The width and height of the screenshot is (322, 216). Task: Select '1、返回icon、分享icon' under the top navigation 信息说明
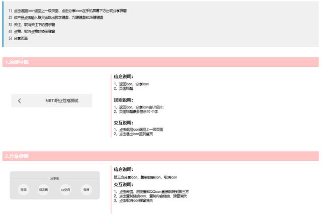point(131,84)
